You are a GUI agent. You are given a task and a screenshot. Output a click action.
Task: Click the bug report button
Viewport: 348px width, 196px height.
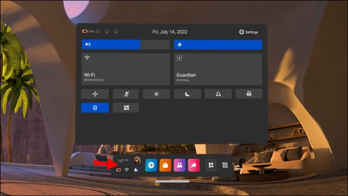pos(249,94)
